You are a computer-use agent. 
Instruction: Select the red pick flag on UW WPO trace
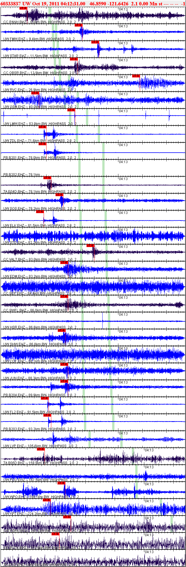click(x=61, y=483)
